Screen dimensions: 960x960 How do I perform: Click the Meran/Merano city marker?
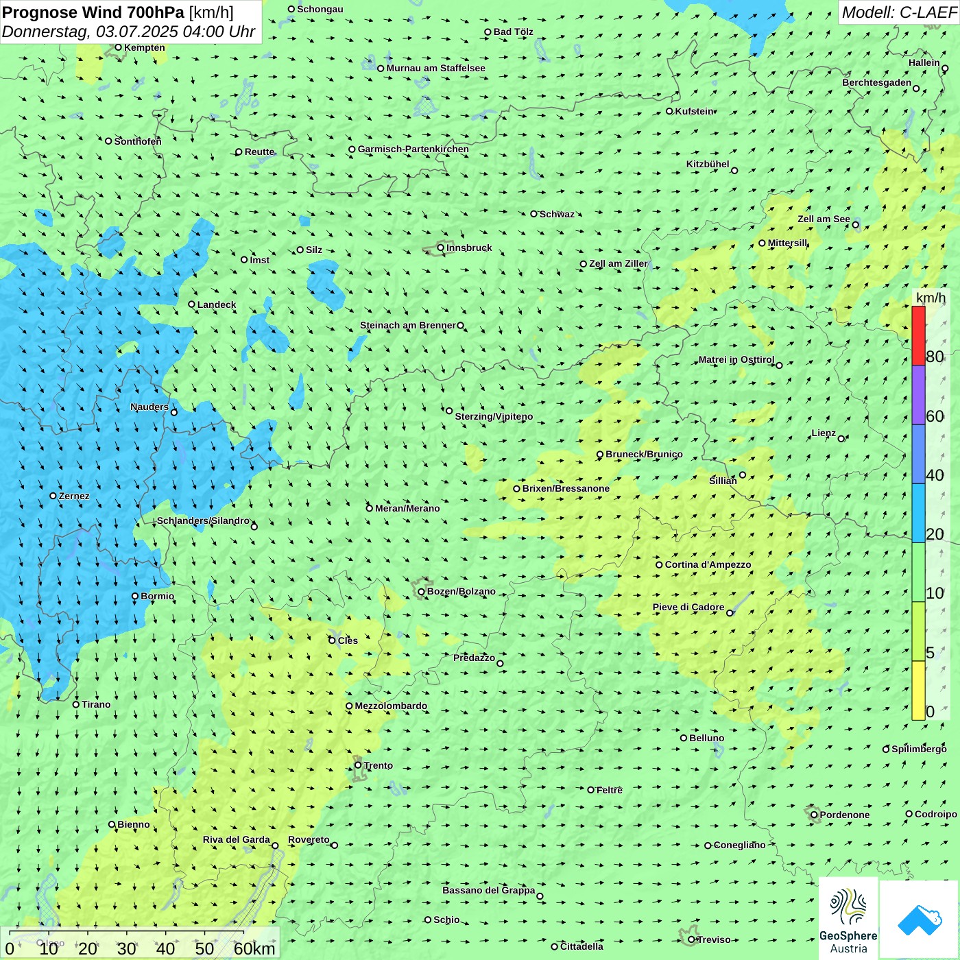370,509
